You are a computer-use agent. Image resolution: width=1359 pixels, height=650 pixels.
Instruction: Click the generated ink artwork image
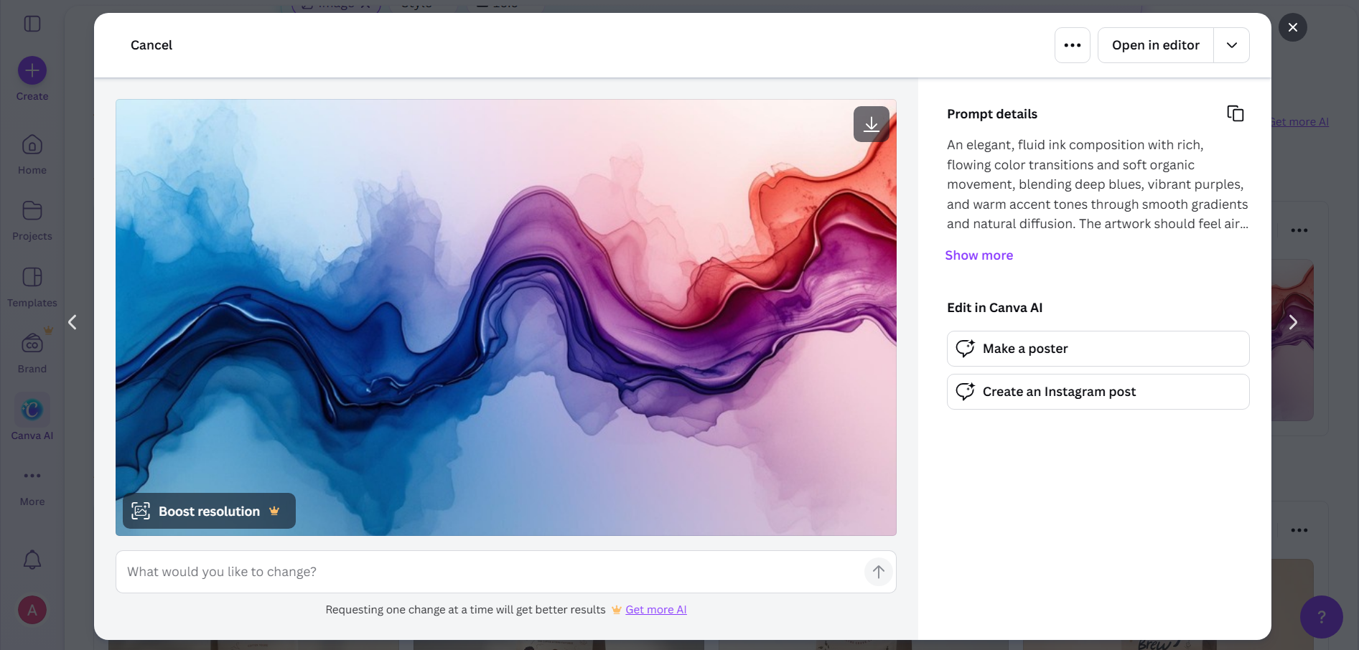coord(506,317)
